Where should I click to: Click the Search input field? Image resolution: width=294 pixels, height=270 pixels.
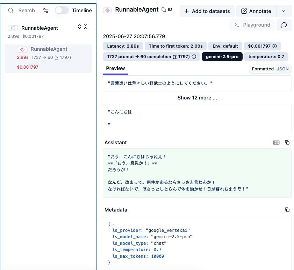[27, 11]
